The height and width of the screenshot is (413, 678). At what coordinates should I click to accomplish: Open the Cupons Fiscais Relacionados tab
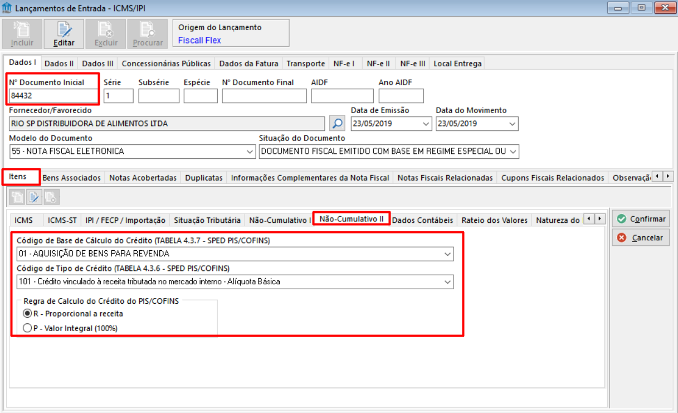[553, 178]
